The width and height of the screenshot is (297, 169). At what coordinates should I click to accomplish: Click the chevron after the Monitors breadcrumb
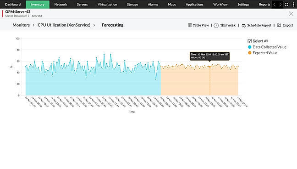(33, 25)
